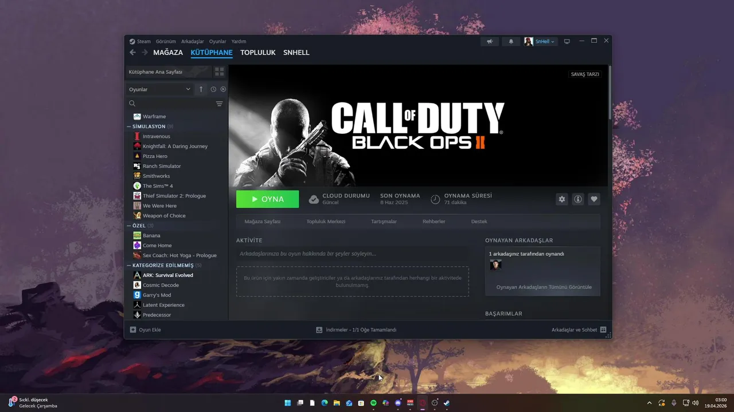Toggle the microphone tray icon
This screenshot has width=734, height=412.
point(674,403)
